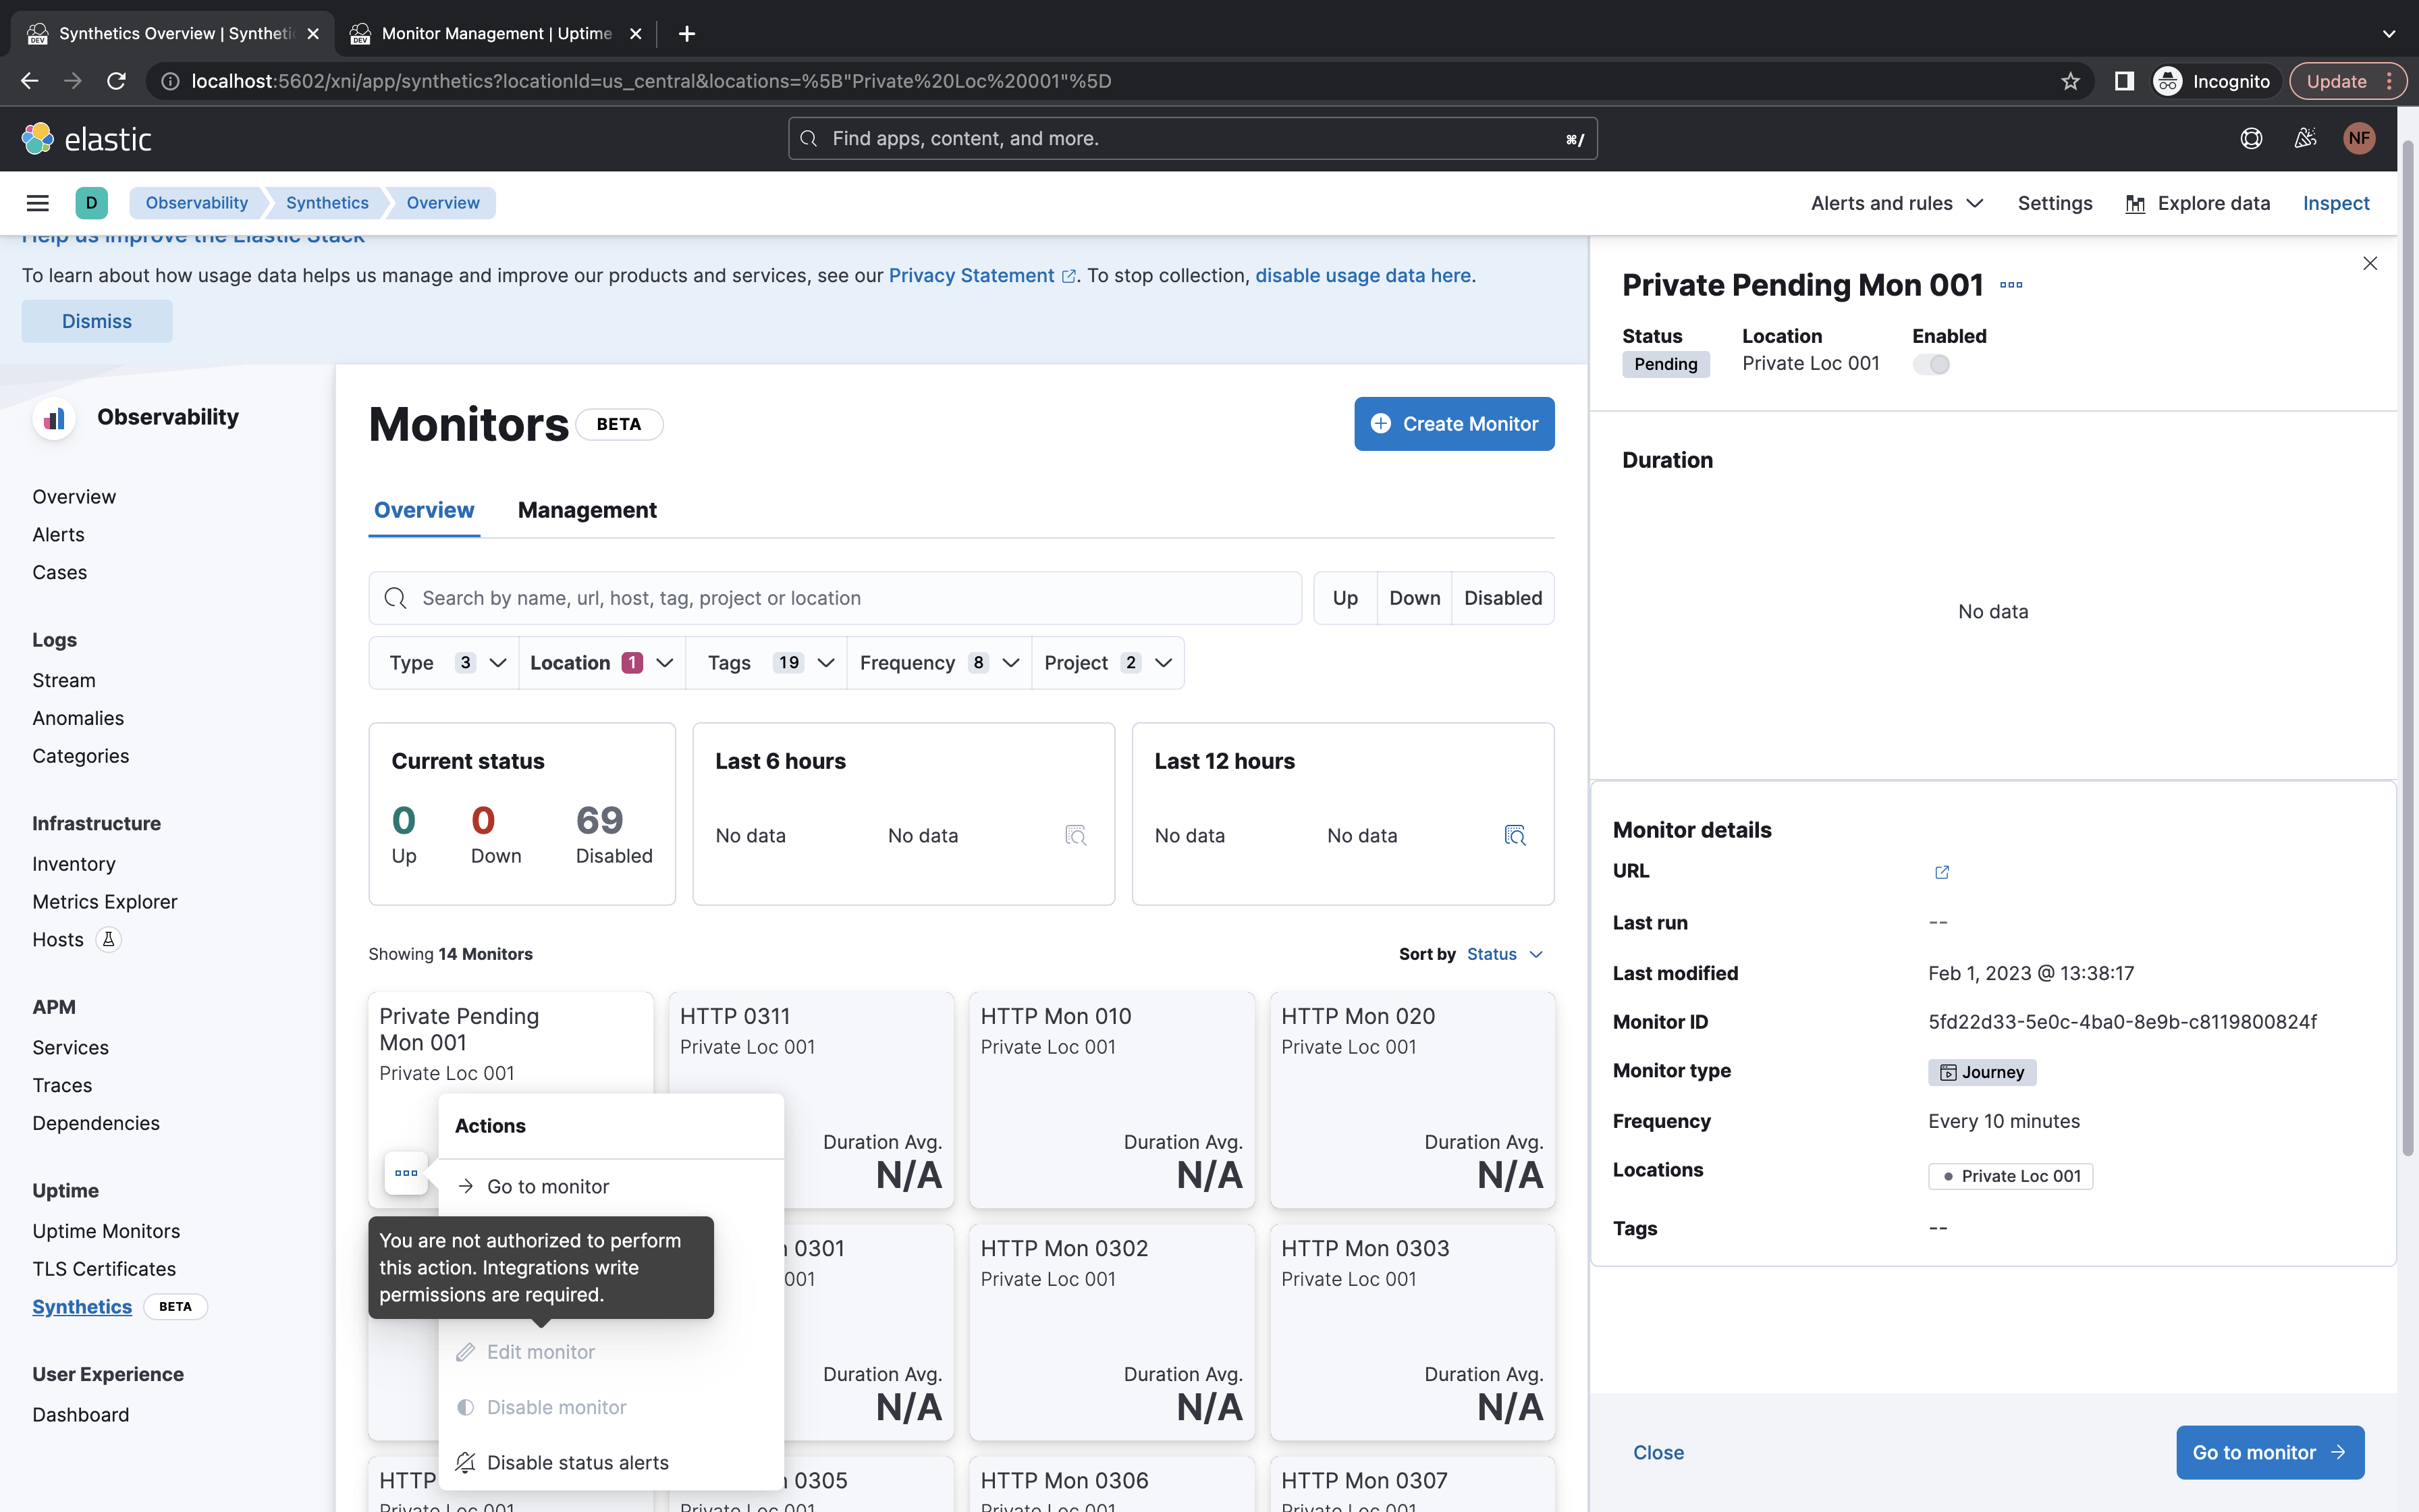The height and width of the screenshot is (1512, 2419).
Task: Toggle the Disabled status filter
Action: (x=1502, y=597)
